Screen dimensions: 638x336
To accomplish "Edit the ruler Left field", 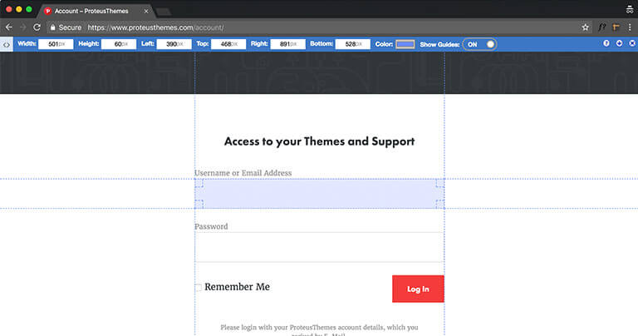I will coord(174,44).
